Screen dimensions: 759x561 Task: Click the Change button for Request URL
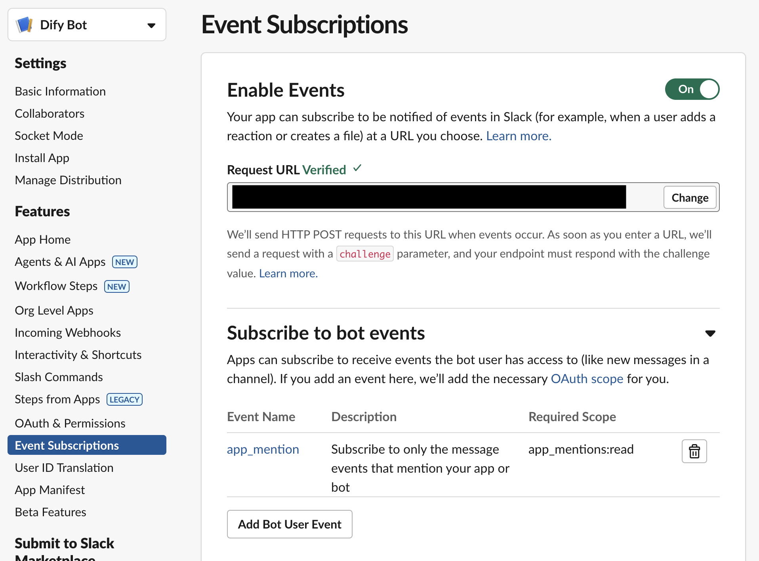(690, 197)
